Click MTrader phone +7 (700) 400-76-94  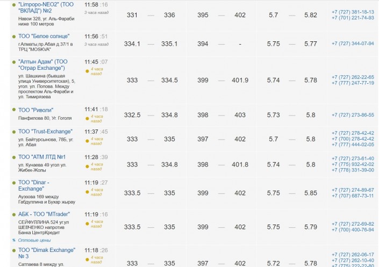(x=353, y=230)
